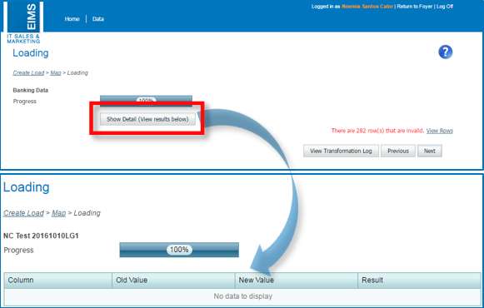Sort by New Value header
The image size is (484, 308).
coord(297,281)
